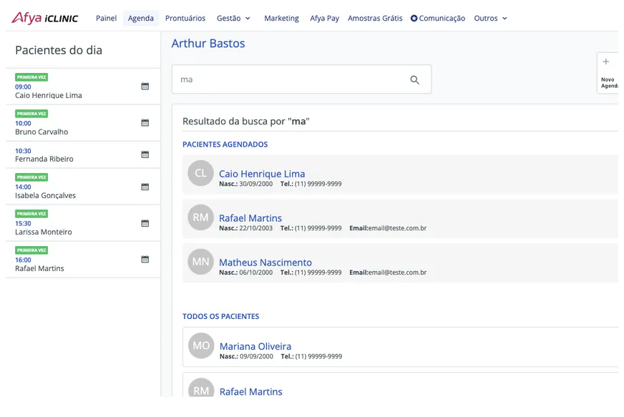The height and width of the screenshot is (417, 624).
Task: Open calendar icon for Rafael Martins 16:00
Action: (145, 260)
